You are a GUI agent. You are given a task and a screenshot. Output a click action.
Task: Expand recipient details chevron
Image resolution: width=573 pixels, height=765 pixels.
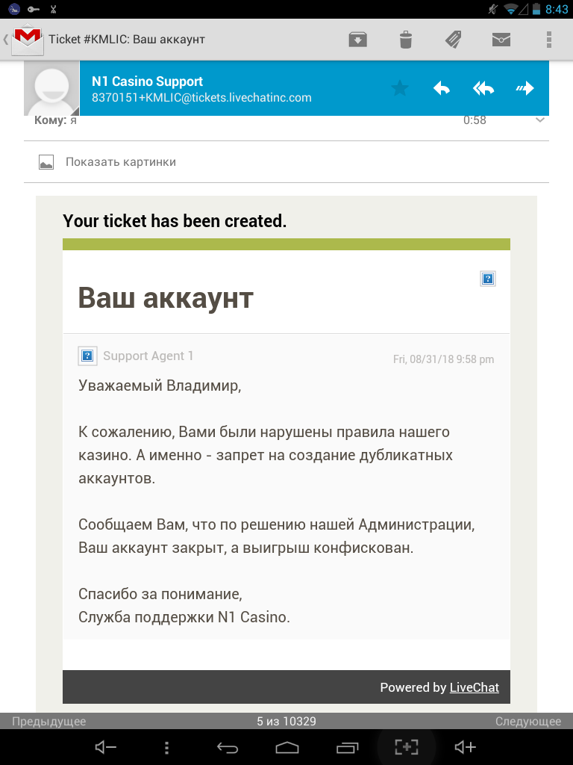coord(540,120)
